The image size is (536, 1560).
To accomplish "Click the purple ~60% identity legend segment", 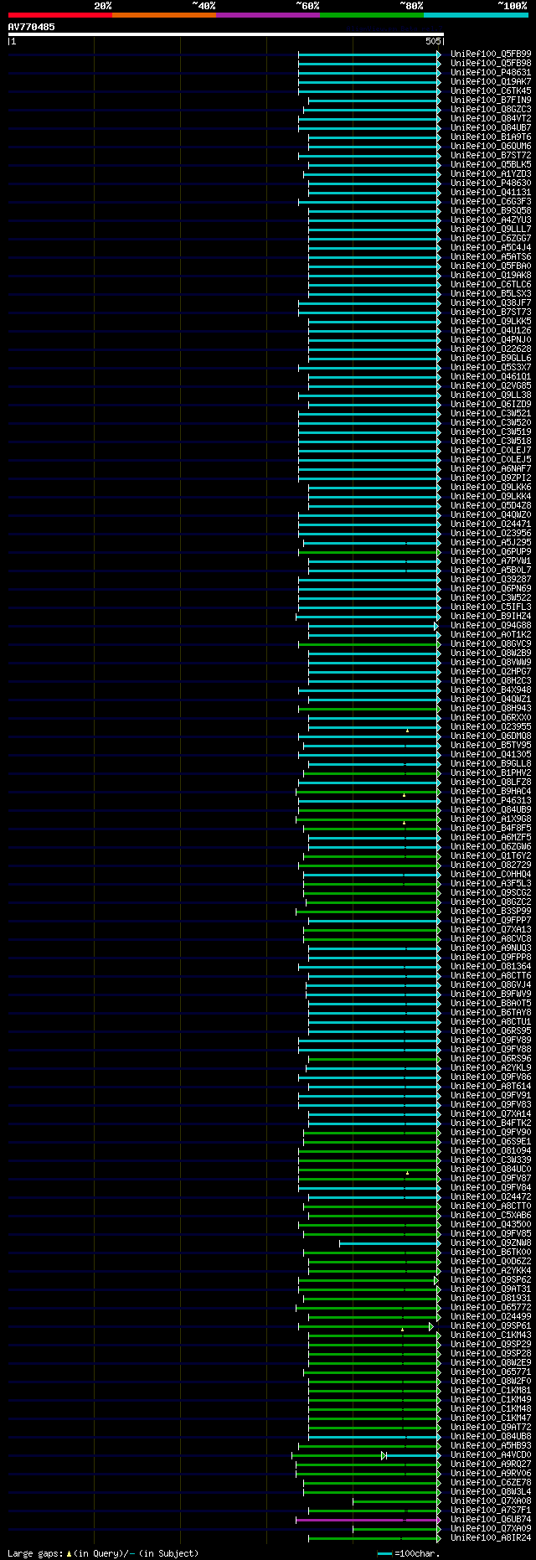I will click(268, 14).
